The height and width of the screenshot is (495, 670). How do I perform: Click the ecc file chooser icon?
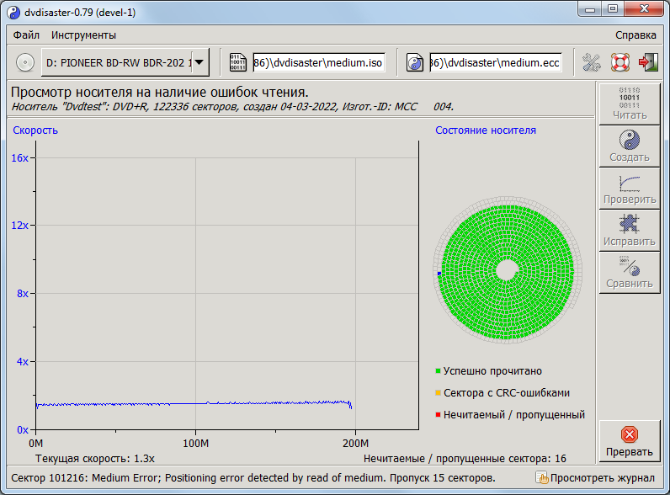415,62
